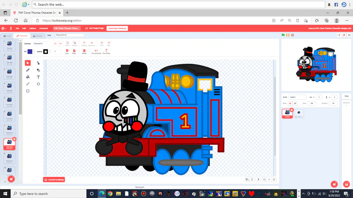This screenshot has width=353, height=198.
Task: Select the Circle tool
Action: tap(38, 84)
